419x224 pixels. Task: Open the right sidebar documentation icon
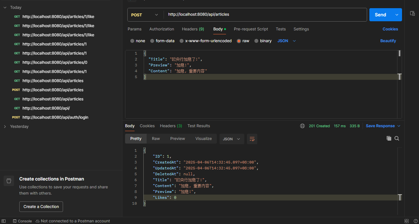click(x=412, y=13)
